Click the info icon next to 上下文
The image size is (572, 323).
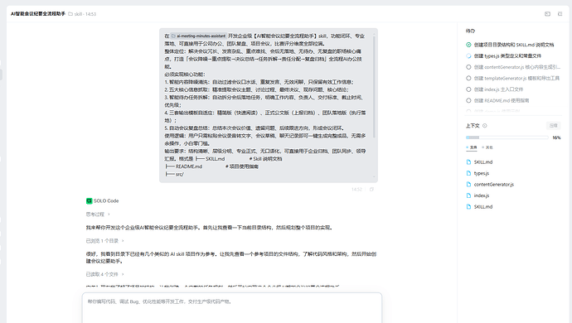click(485, 126)
